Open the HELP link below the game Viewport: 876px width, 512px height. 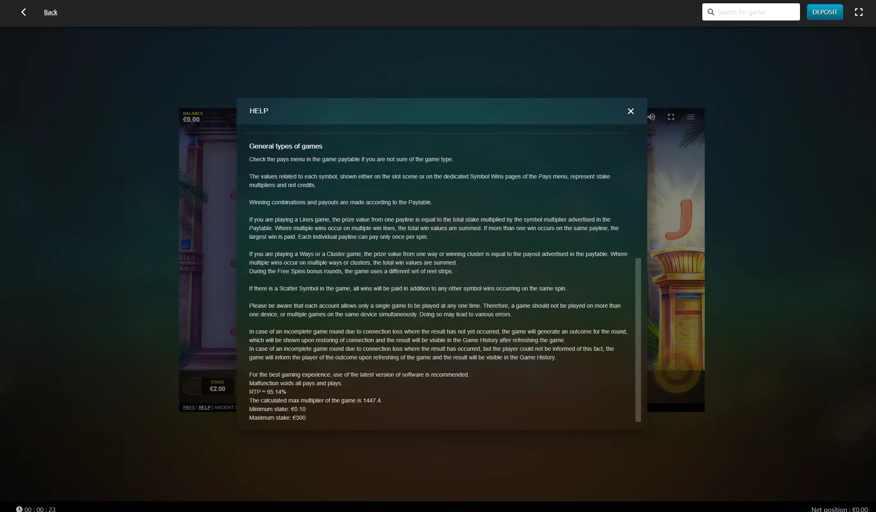204,407
